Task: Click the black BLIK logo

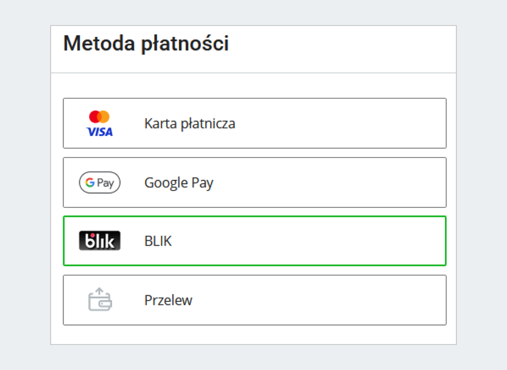Action: point(100,241)
